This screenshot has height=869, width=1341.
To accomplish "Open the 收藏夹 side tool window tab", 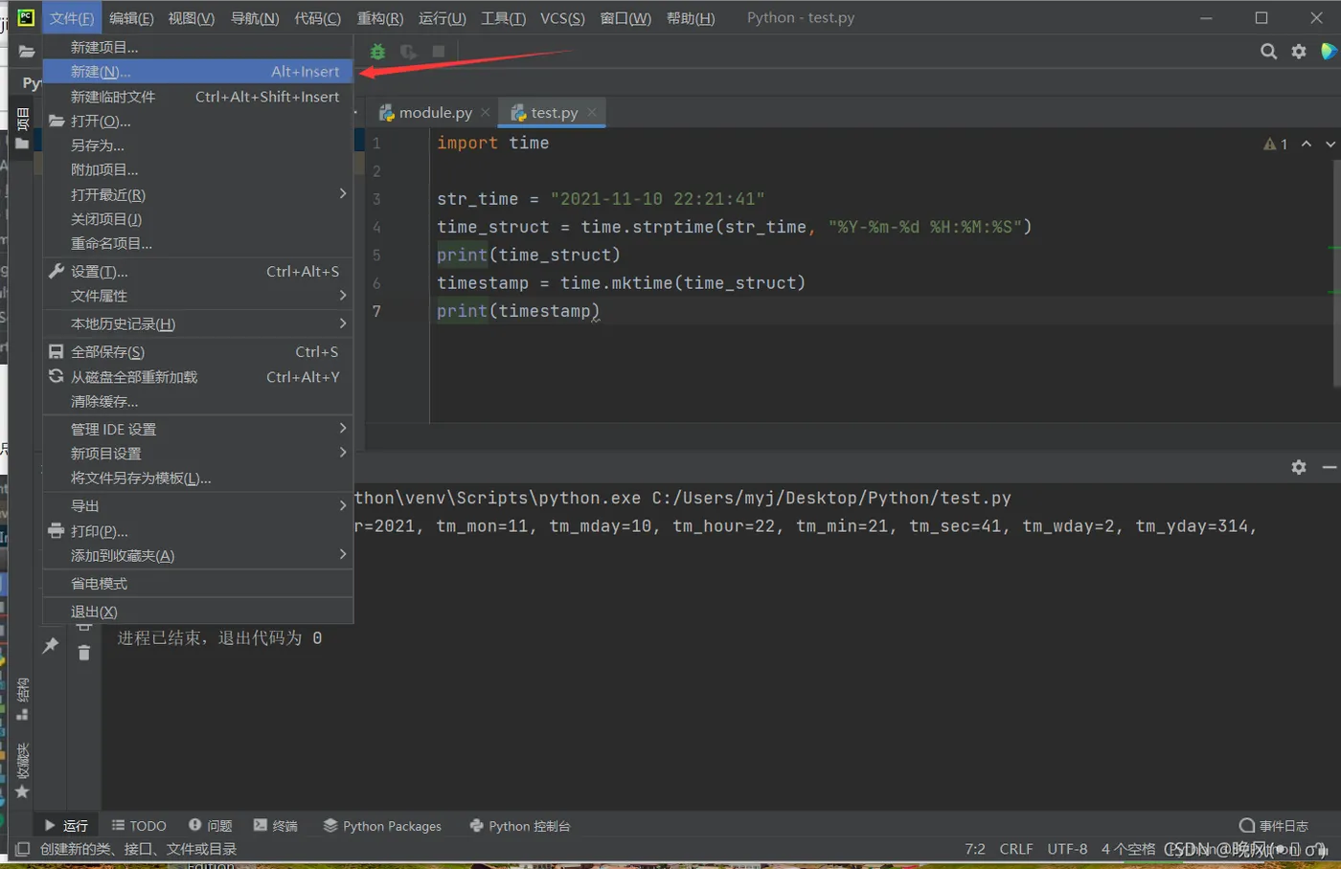I will 23,769.
